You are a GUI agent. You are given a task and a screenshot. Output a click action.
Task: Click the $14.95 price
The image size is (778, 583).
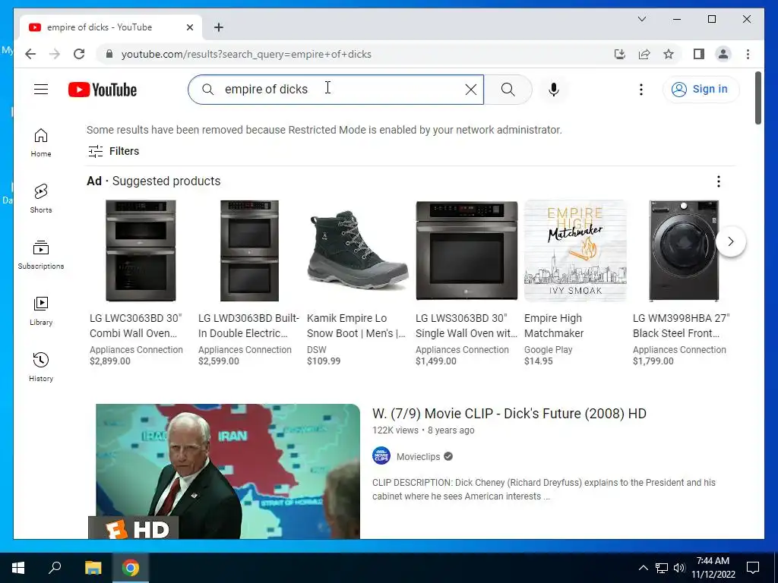click(539, 361)
